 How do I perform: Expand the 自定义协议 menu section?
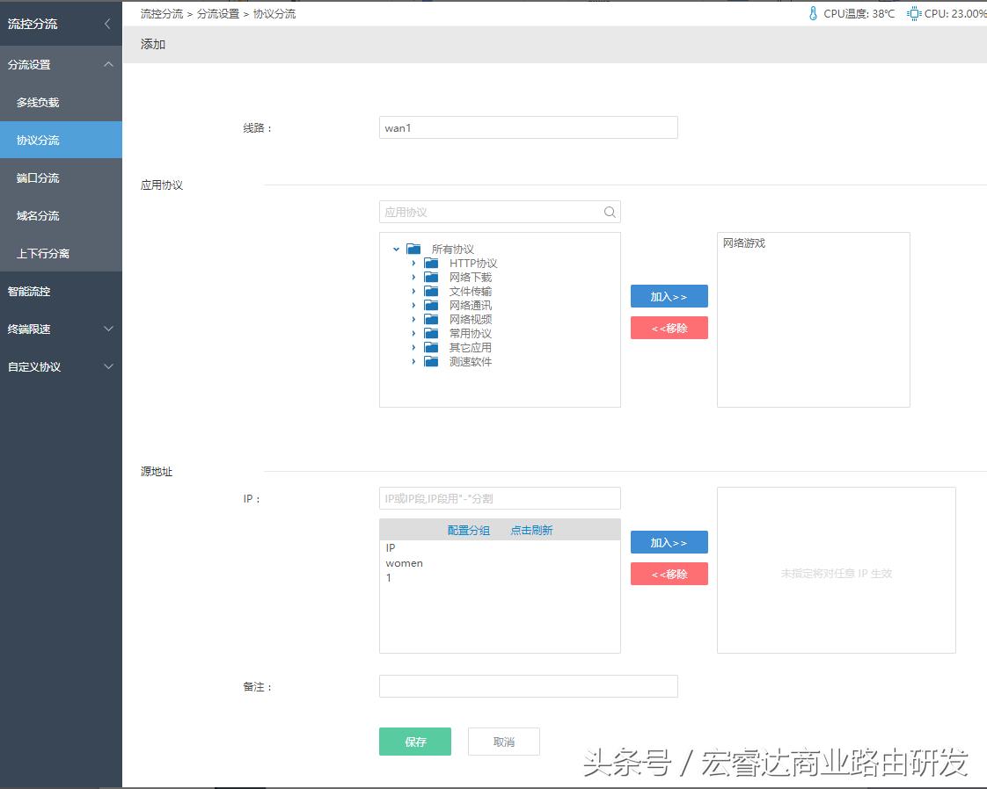click(61, 366)
